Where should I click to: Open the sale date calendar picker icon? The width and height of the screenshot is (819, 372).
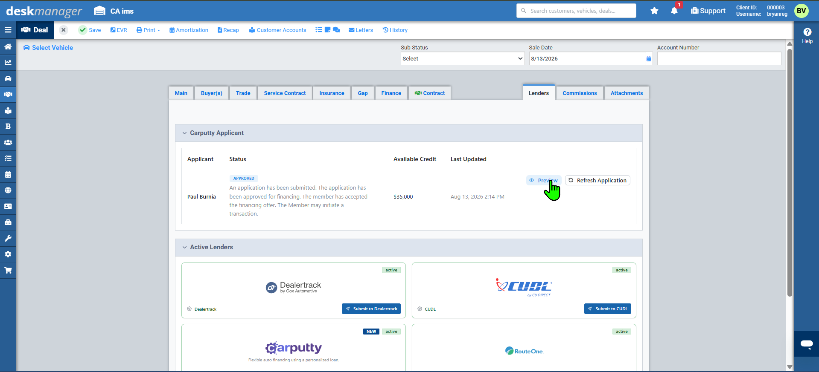point(649,59)
